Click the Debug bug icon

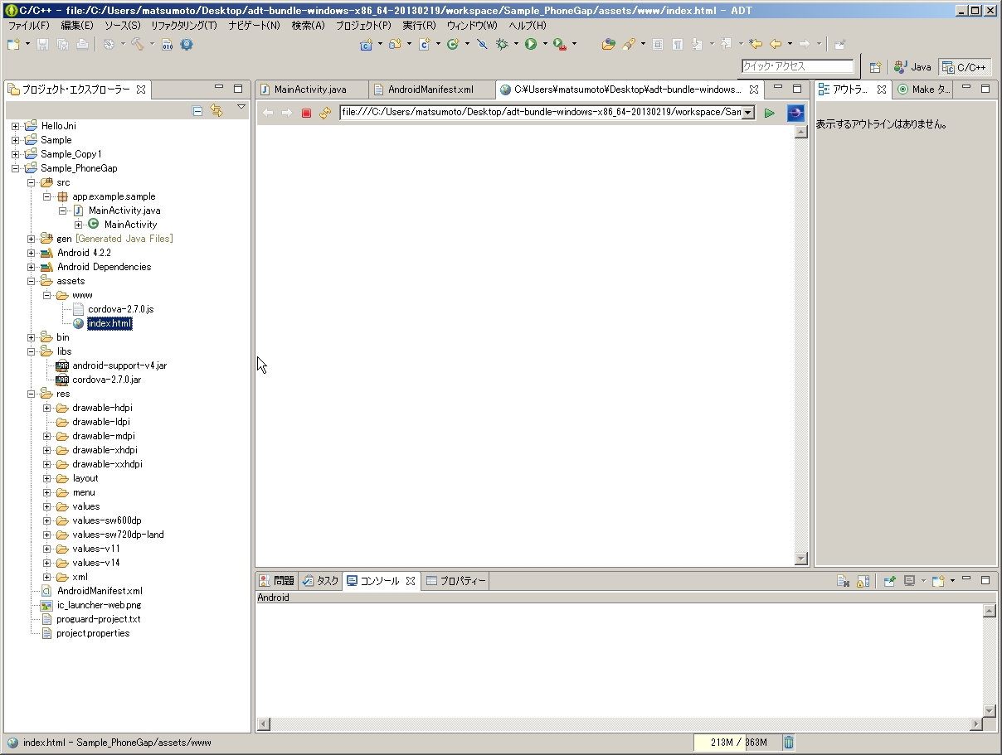[502, 44]
